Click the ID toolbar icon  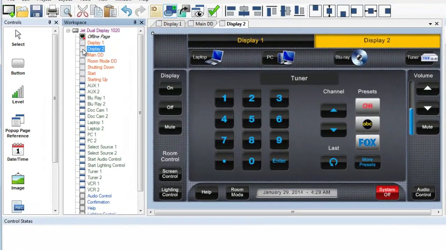click(156, 11)
